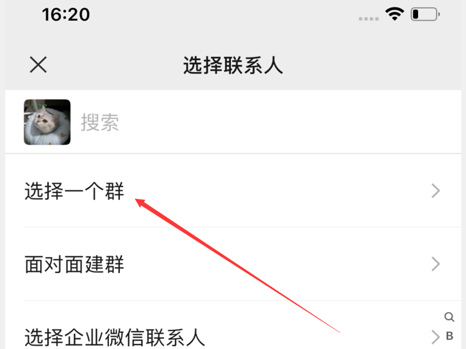Click chevron beside 面对面建群

tap(435, 264)
